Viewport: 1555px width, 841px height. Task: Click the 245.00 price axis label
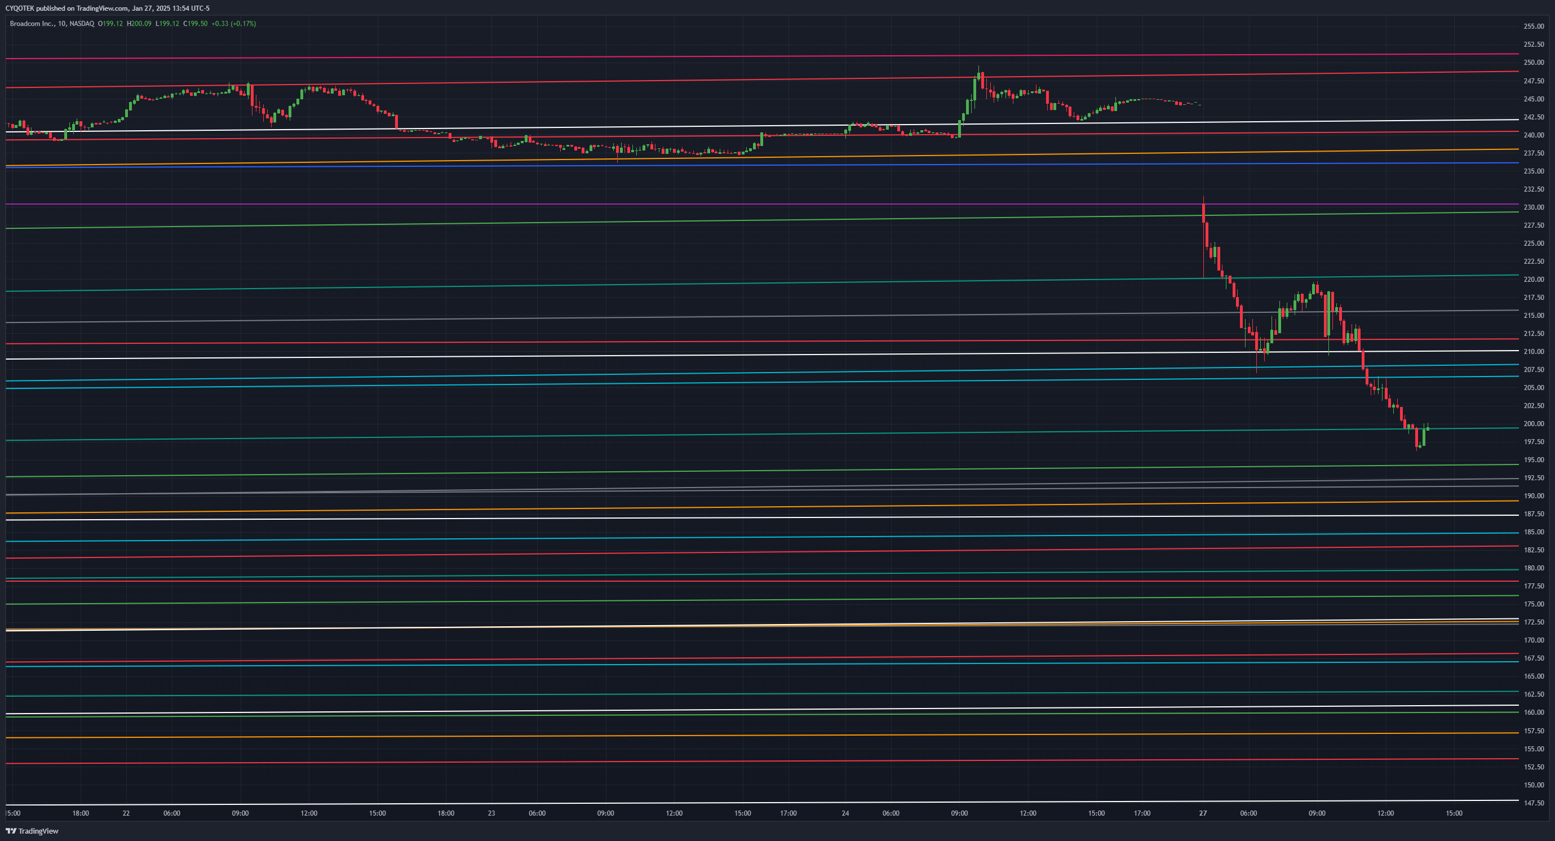[x=1534, y=99]
